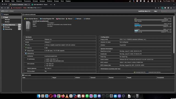Collapse the Configuration section

click(100, 37)
